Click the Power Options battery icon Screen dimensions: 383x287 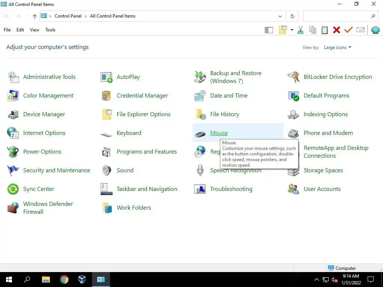(x=13, y=152)
